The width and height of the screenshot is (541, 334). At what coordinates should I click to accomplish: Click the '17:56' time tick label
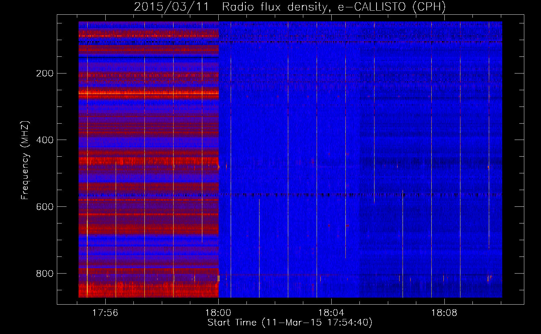tap(105, 313)
